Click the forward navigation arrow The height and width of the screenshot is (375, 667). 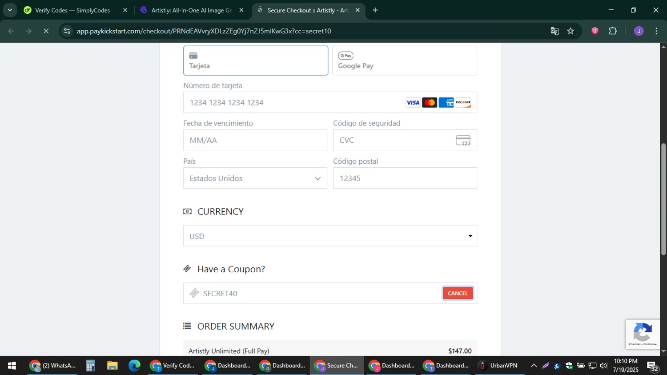click(x=28, y=31)
